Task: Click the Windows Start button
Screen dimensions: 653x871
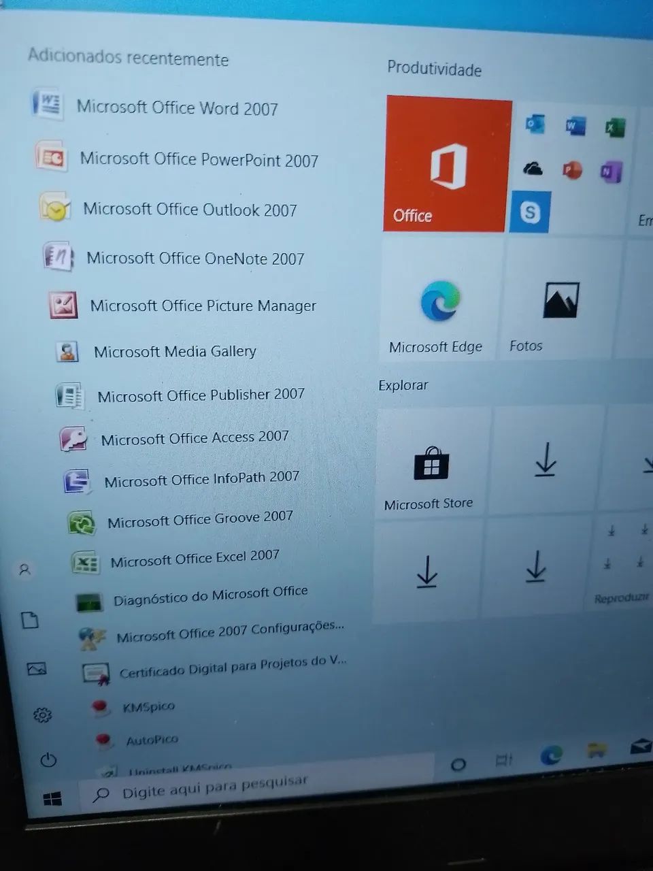Action: pos(52,798)
